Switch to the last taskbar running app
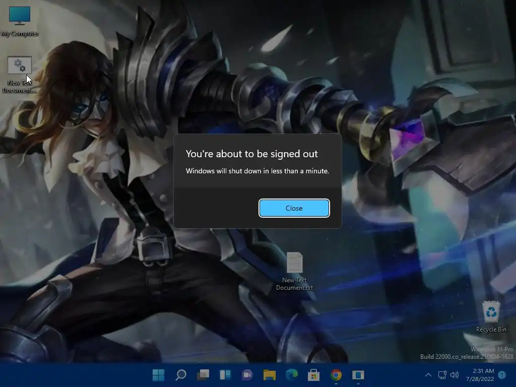This screenshot has height=387, width=516. [358, 375]
